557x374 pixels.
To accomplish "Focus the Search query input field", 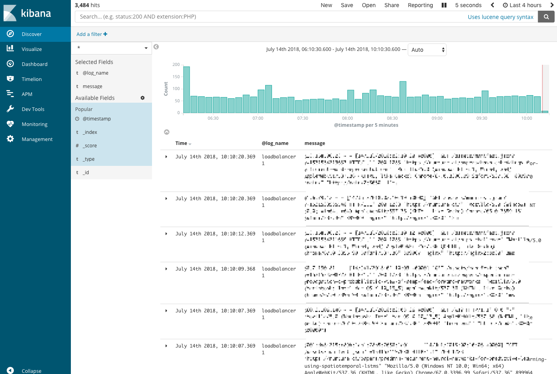I will 269,17.
